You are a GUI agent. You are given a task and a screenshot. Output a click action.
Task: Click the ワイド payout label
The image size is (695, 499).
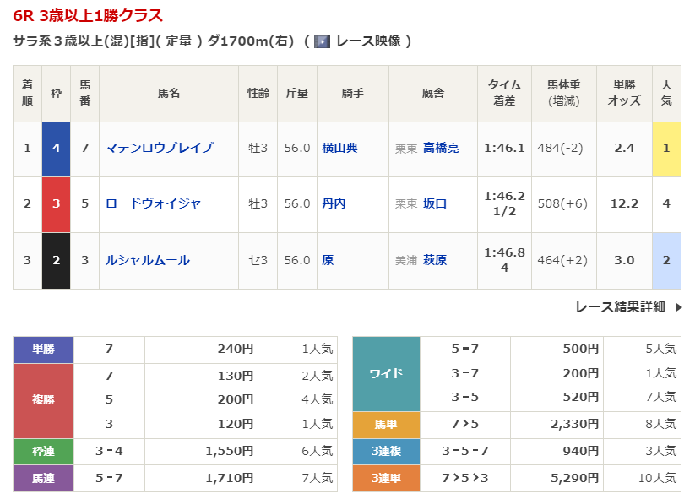(385, 372)
